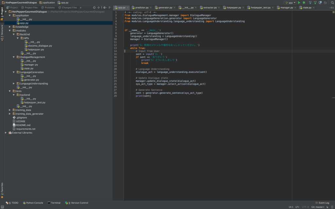335x209 pixels.
Task: Select the Changed Files view tab
Action: (67, 8)
